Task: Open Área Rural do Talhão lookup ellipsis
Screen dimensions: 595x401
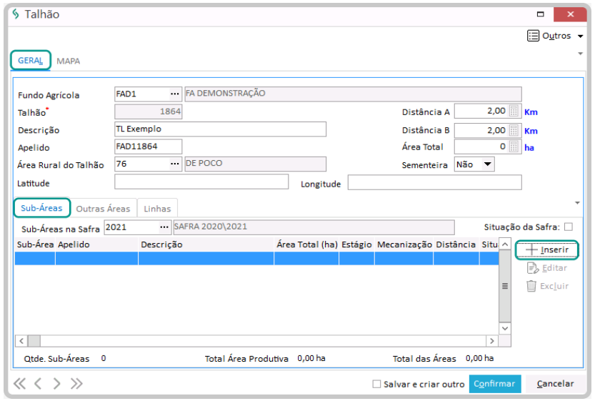Action: click(x=174, y=164)
